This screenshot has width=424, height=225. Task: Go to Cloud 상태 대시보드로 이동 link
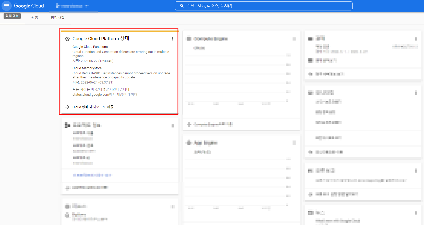click(x=93, y=107)
